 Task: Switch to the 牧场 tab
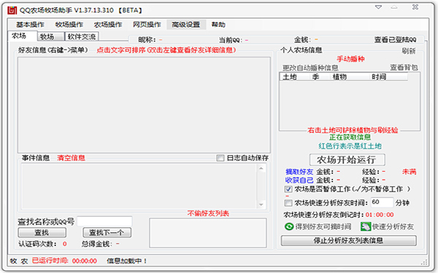click(50, 36)
